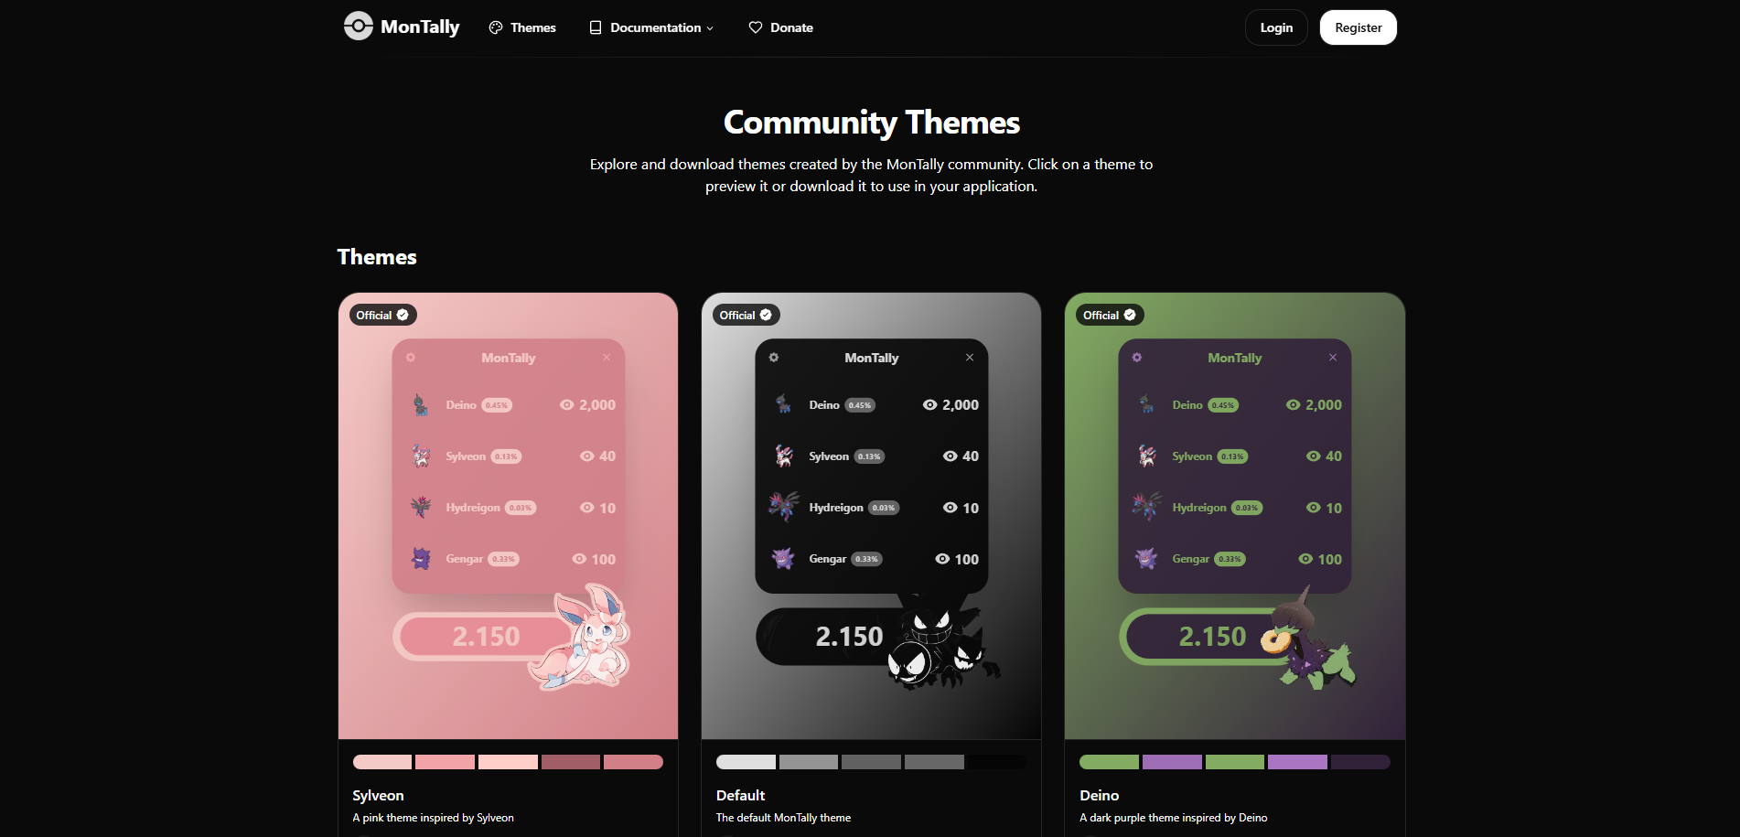Click settings gear in Deino theme preview
Viewport: 1740px width, 837px height.
1137,358
